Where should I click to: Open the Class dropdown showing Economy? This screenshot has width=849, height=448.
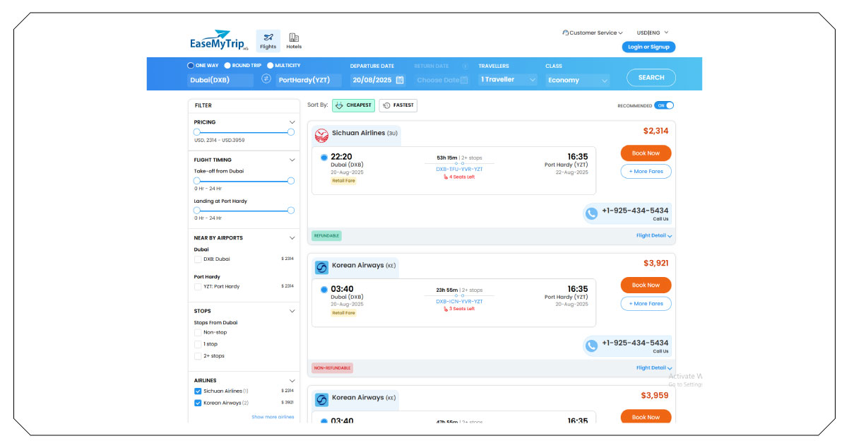(577, 80)
